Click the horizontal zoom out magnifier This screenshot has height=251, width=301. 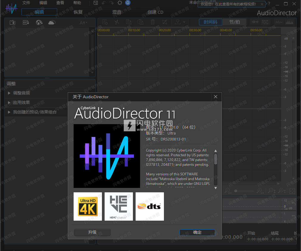coord(228,191)
